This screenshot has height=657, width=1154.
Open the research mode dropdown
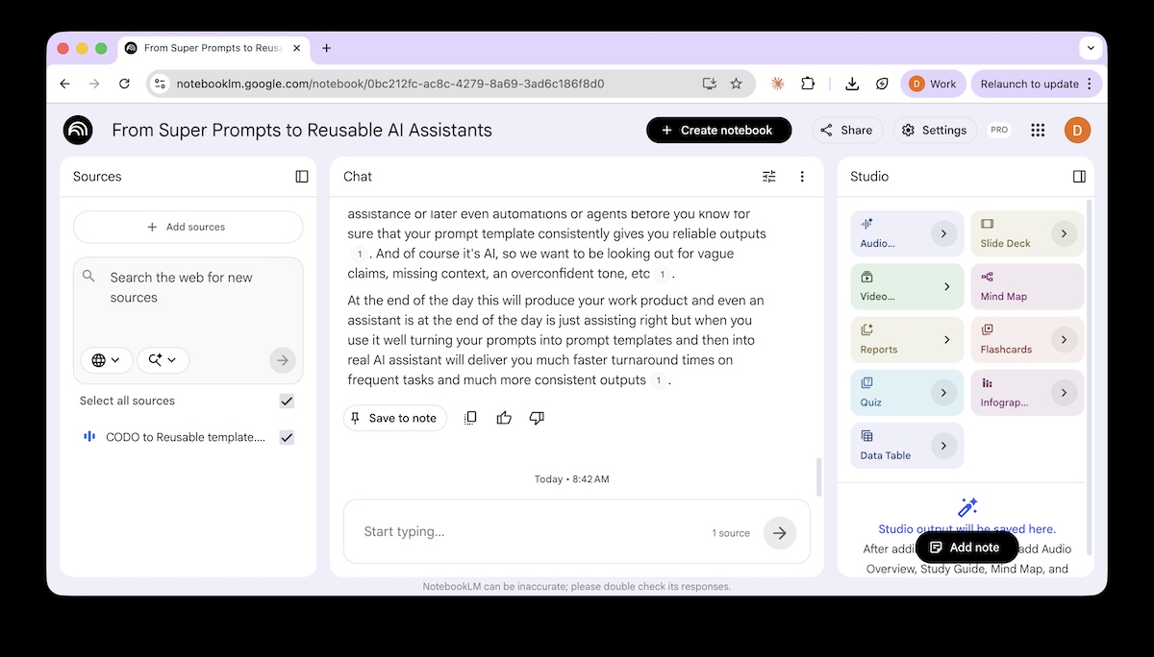[x=163, y=360]
